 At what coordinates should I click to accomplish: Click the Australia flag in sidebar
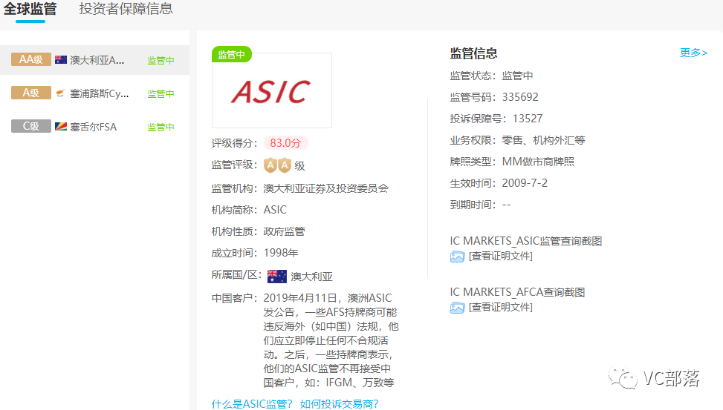click(61, 60)
